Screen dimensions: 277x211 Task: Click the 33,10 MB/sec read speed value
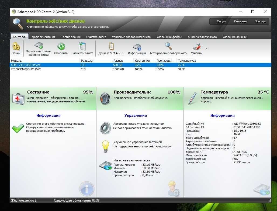(x=151, y=165)
